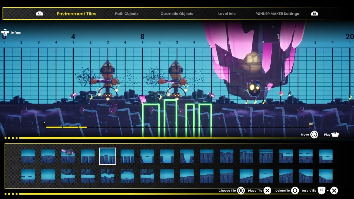Image resolution: width=354 pixels, height=199 pixels.
Task: Select the pink gem left of first robot
Action: tap(73, 95)
